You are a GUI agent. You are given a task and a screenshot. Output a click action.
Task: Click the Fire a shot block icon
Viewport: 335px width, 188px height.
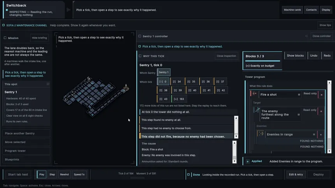[254, 93]
